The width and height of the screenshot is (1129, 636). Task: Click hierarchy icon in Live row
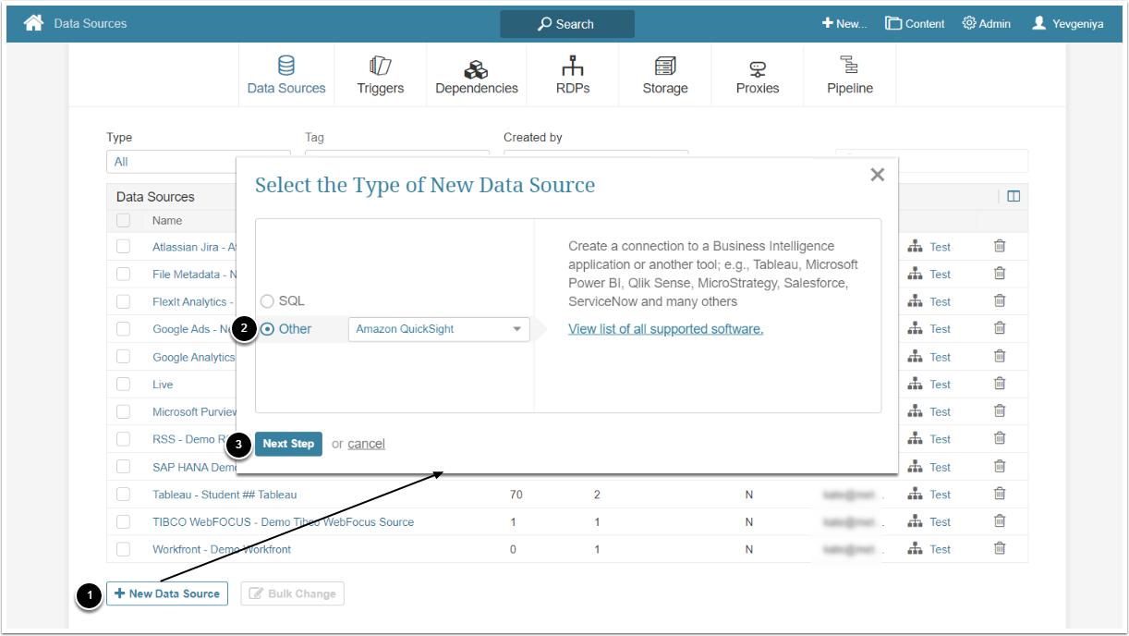915,385
